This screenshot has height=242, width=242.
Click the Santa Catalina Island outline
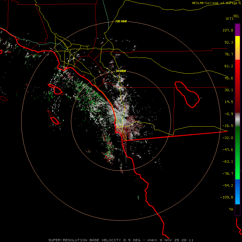point(55,90)
